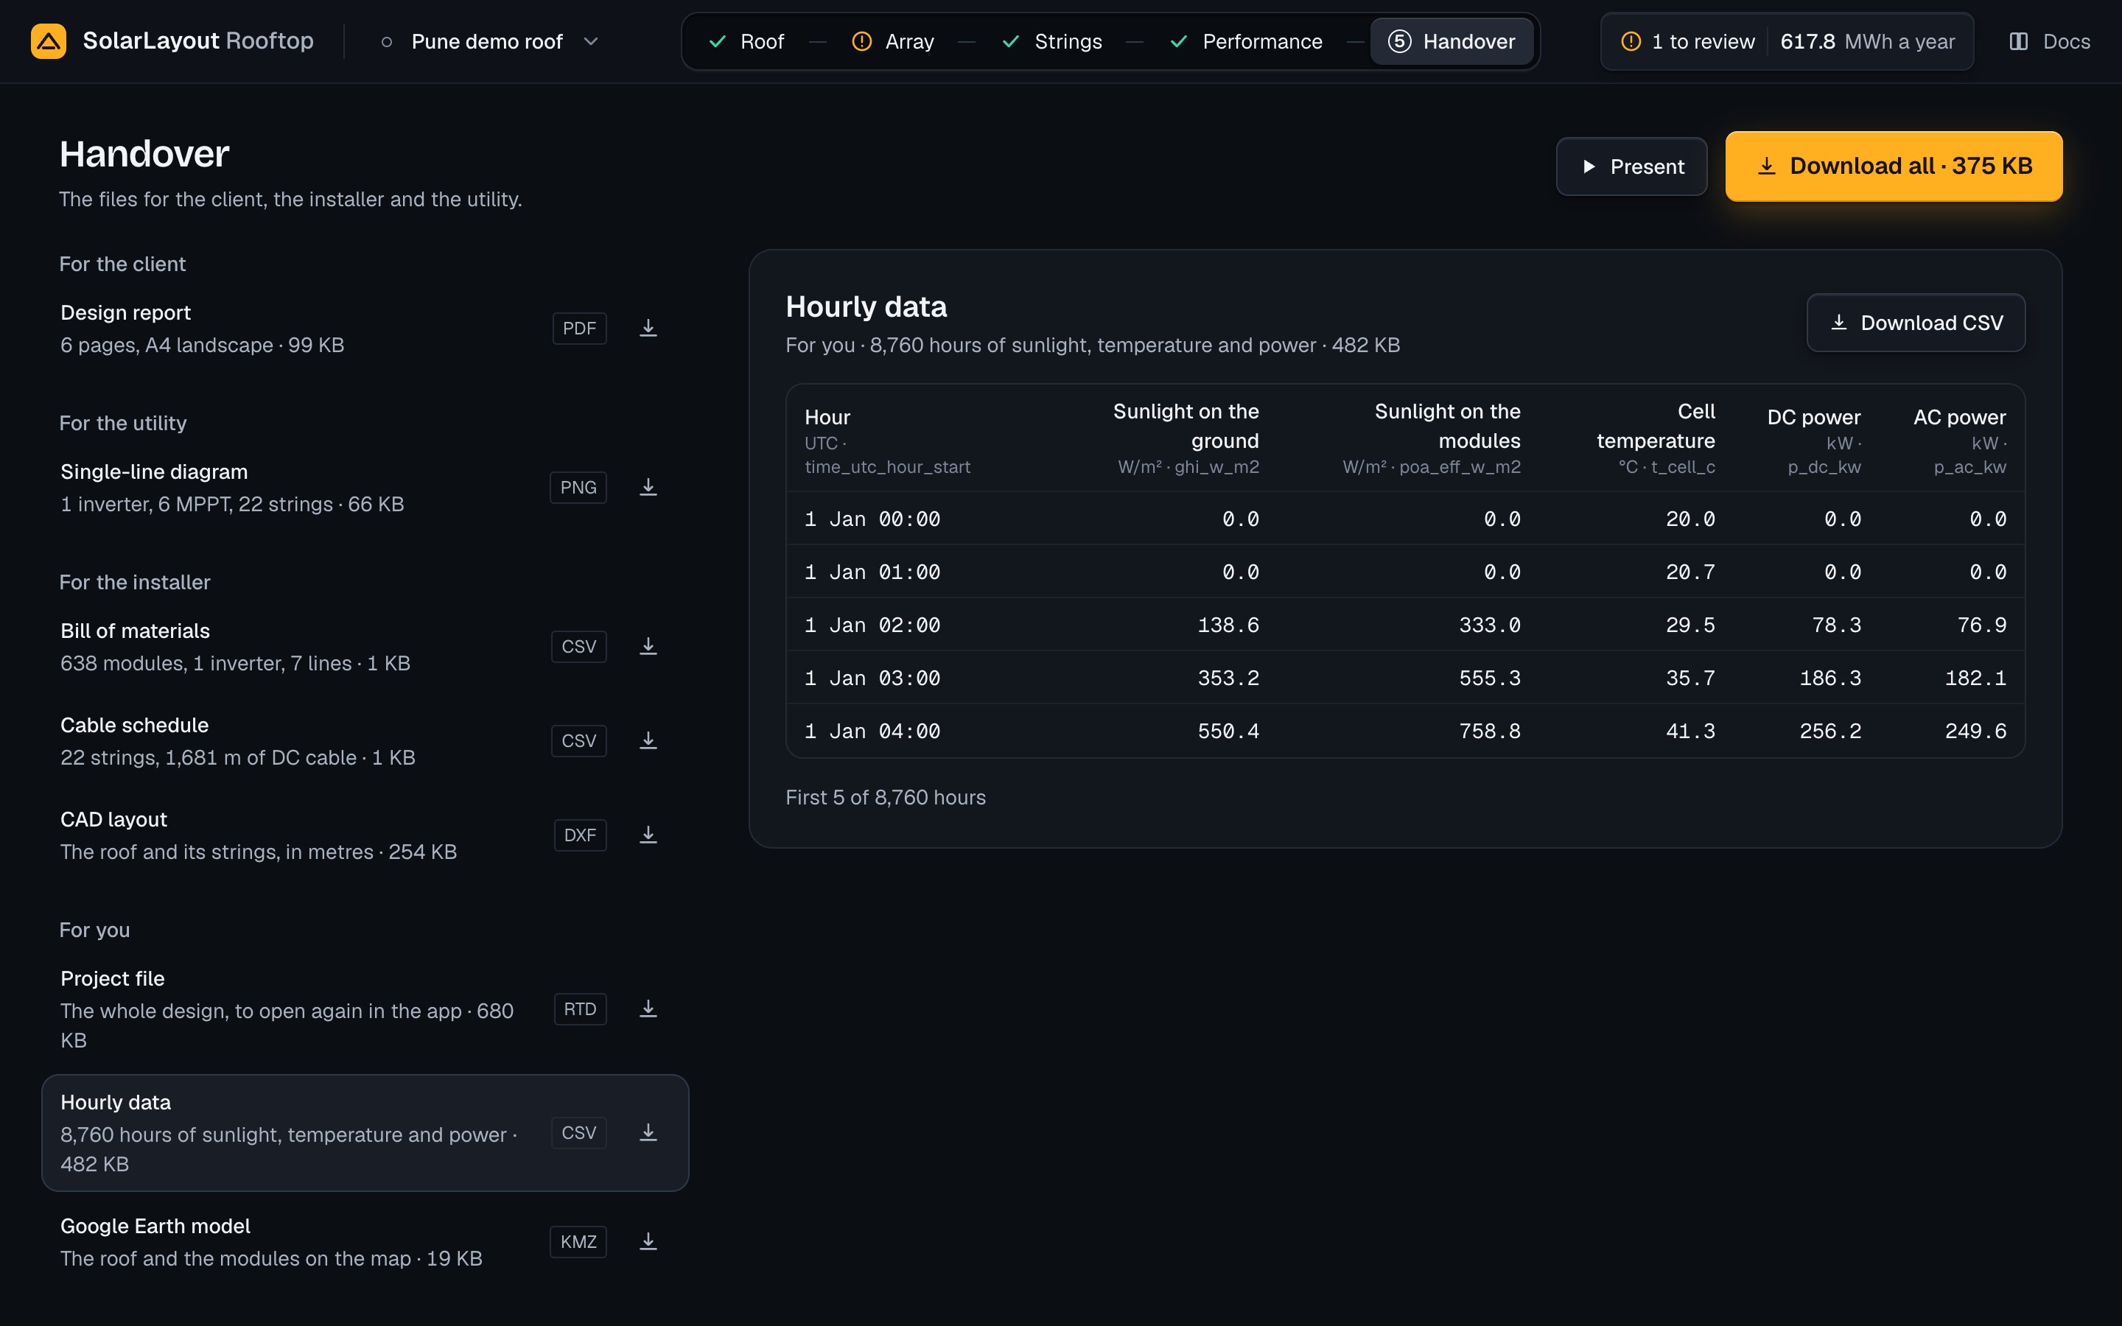The width and height of the screenshot is (2122, 1326).
Task: Select the Cable schedule row
Action: (x=365, y=741)
